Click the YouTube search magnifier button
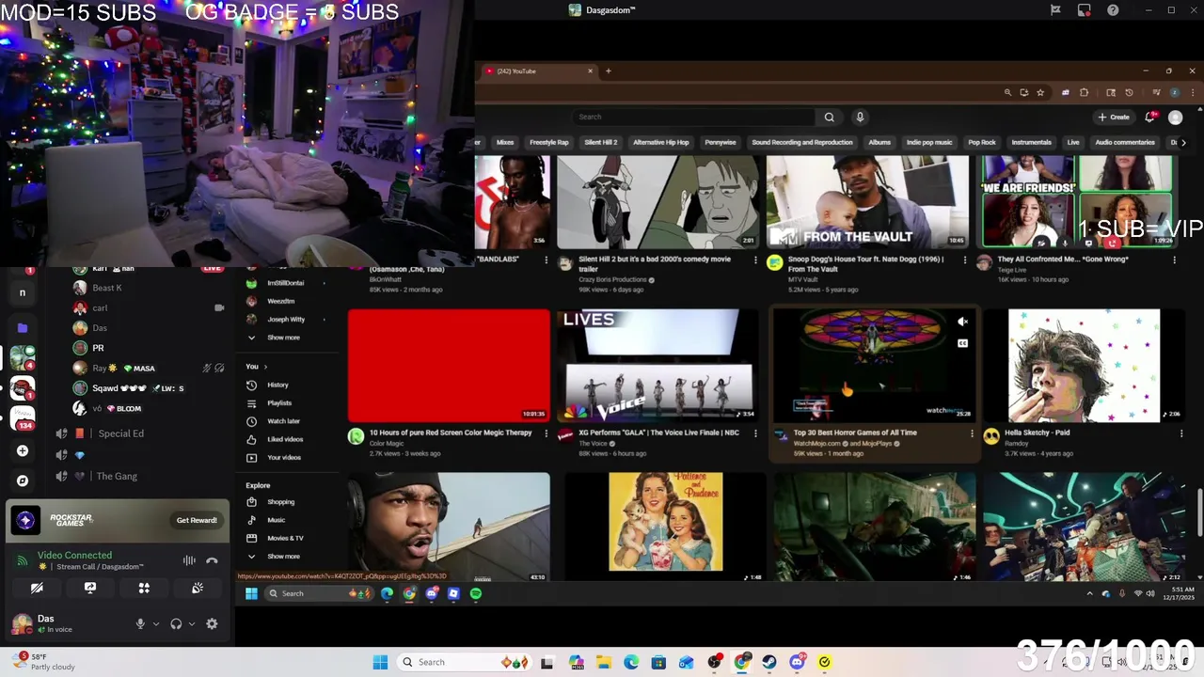Viewport: 1204px width, 677px height. click(x=829, y=118)
